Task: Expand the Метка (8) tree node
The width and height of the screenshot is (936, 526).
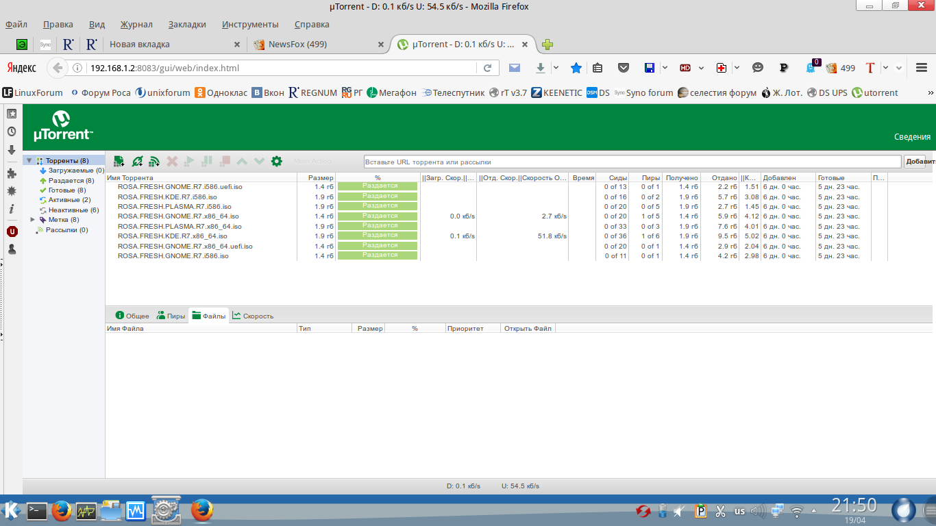Action: click(33, 220)
